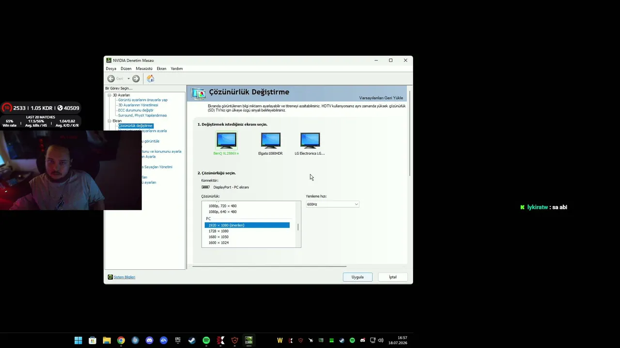The image size is (620, 348).
Task: Select 1680 × 1050 resolution
Action: [218, 237]
